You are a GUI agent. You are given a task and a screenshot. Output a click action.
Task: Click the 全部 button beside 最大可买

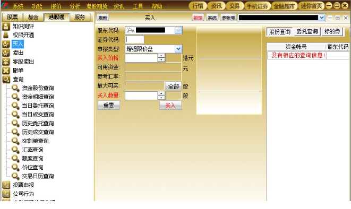click(173, 86)
